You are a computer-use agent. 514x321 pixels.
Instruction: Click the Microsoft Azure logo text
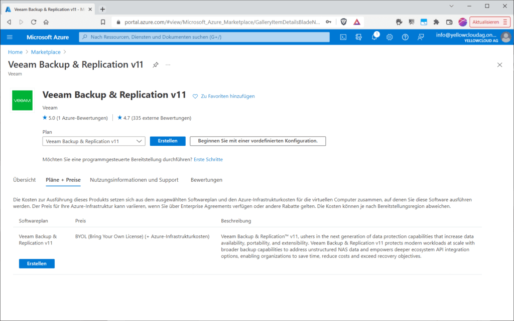(x=48, y=37)
